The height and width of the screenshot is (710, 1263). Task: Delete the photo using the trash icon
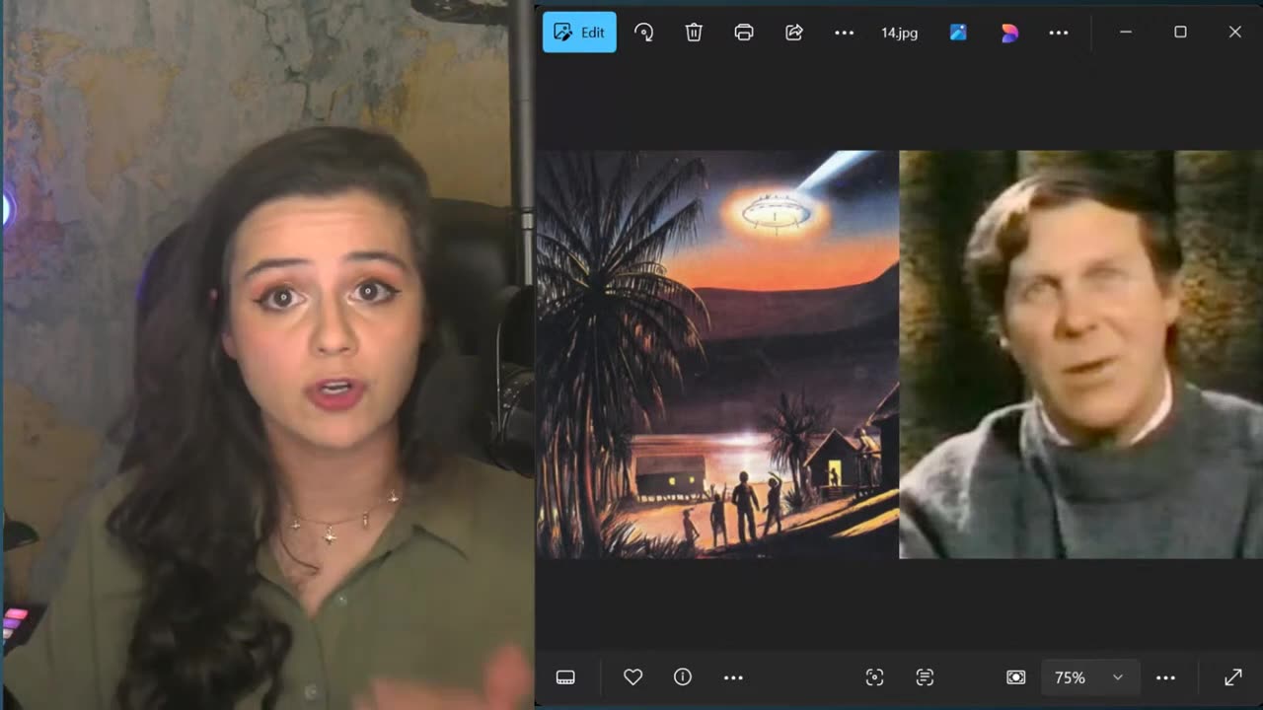tap(694, 33)
